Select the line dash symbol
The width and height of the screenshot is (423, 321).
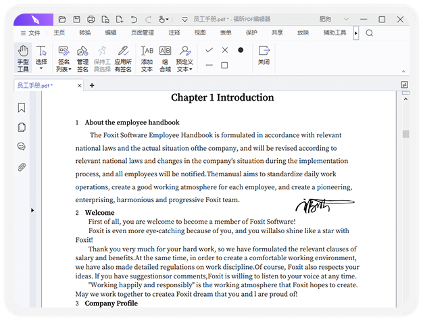pyautogui.click(x=209, y=65)
